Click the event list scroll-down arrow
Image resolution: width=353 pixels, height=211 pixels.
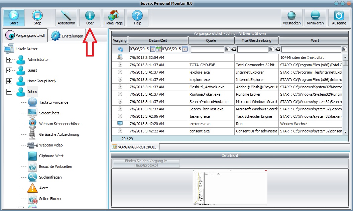click(x=345, y=132)
